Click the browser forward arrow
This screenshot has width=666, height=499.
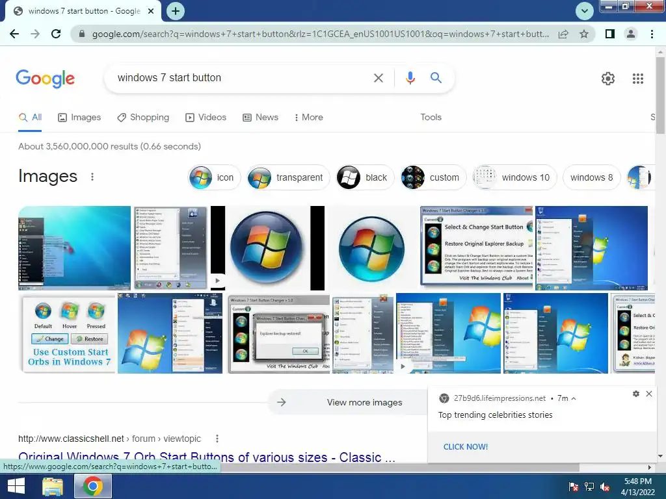tap(35, 34)
